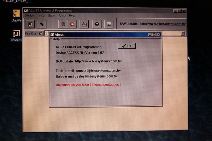This screenshot has height=141, width=212.
Task: Open the Tester menu
Action: point(41,16)
